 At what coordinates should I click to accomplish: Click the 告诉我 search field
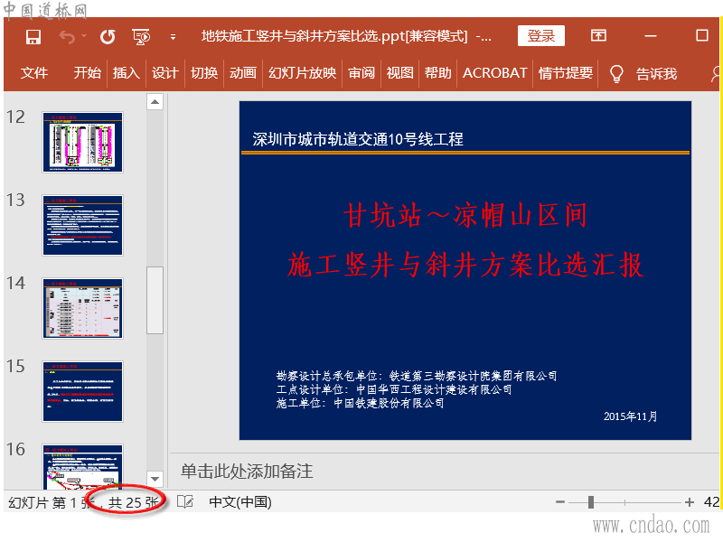[x=657, y=74]
